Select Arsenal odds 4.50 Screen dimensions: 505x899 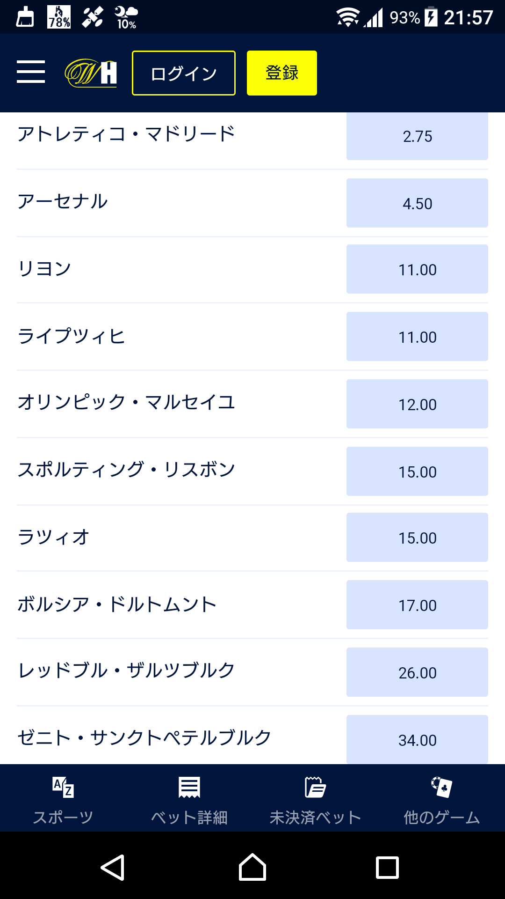pos(417,203)
